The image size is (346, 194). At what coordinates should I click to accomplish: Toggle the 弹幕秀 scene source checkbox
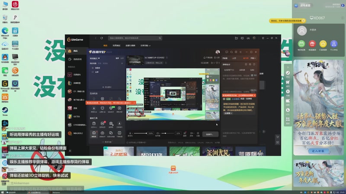point(93,68)
